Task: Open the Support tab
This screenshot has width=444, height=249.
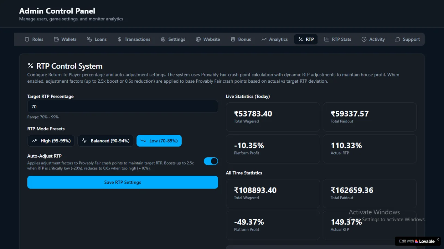Action: 408,39
